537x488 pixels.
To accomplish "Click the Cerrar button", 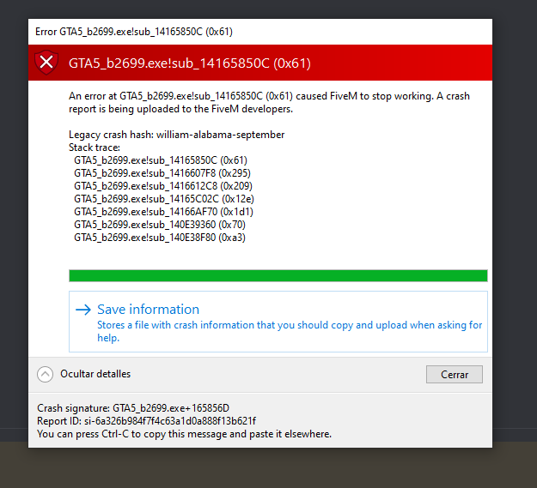I will tap(455, 375).
